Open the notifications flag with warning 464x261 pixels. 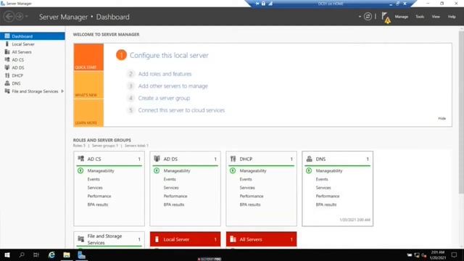[x=386, y=17]
